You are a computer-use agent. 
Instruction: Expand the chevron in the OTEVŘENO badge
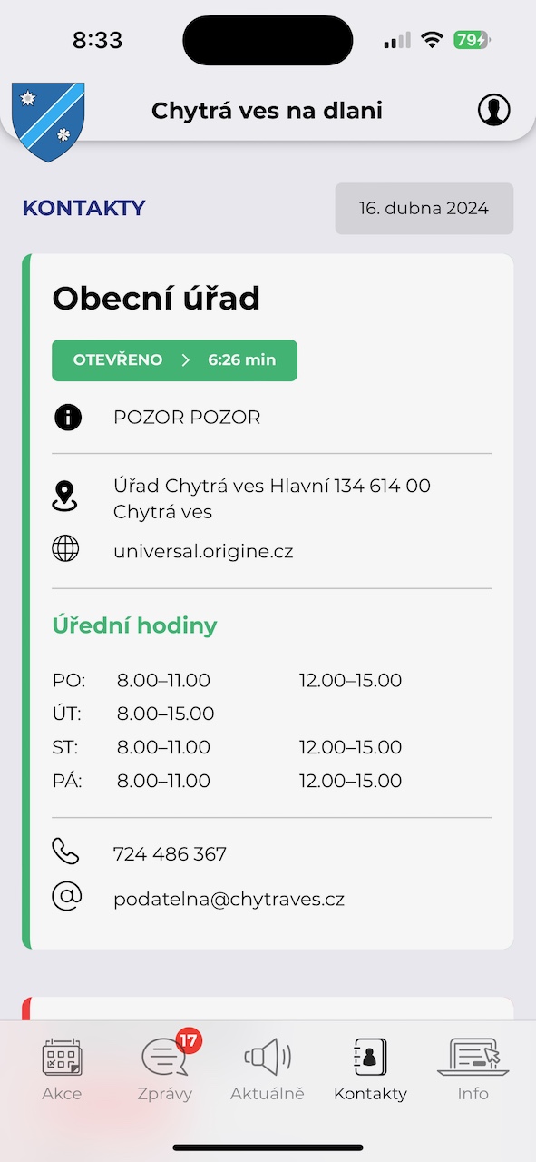(x=186, y=360)
